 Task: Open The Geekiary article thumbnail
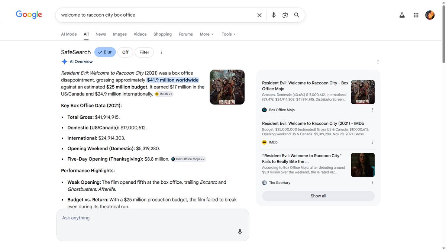point(363,165)
